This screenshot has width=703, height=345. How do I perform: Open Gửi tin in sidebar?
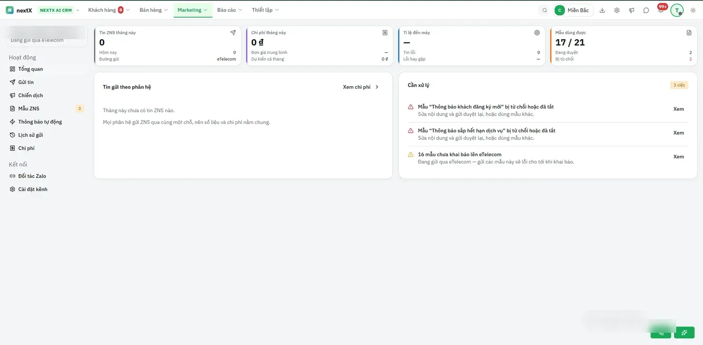[x=47, y=82]
